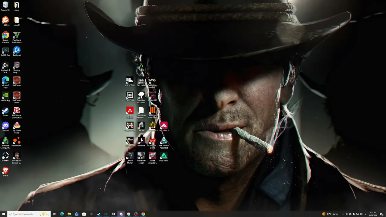The height and width of the screenshot is (217, 386).
Task: Select the Swords and Sandals shortcut
Action: pyautogui.click(x=17, y=158)
